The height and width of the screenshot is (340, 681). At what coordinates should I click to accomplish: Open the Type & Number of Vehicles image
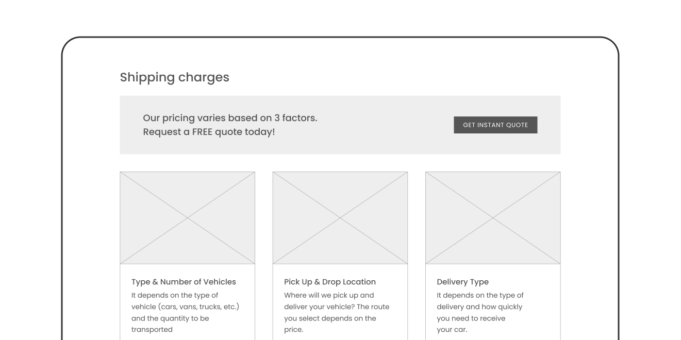[x=187, y=218]
